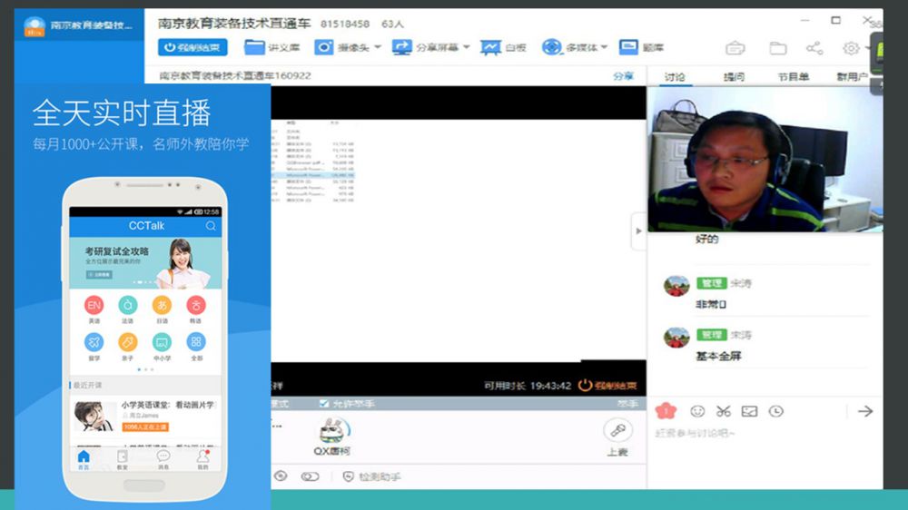Image resolution: width=908 pixels, height=510 pixels.
Task: Expand the 摄像头 camera dropdown
Action: click(x=377, y=47)
